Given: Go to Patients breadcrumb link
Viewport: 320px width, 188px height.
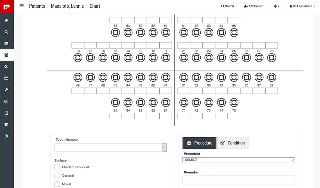Looking at the screenshot, I should 37,6.
